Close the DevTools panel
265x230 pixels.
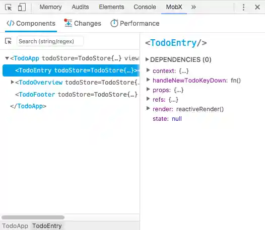(257, 7)
